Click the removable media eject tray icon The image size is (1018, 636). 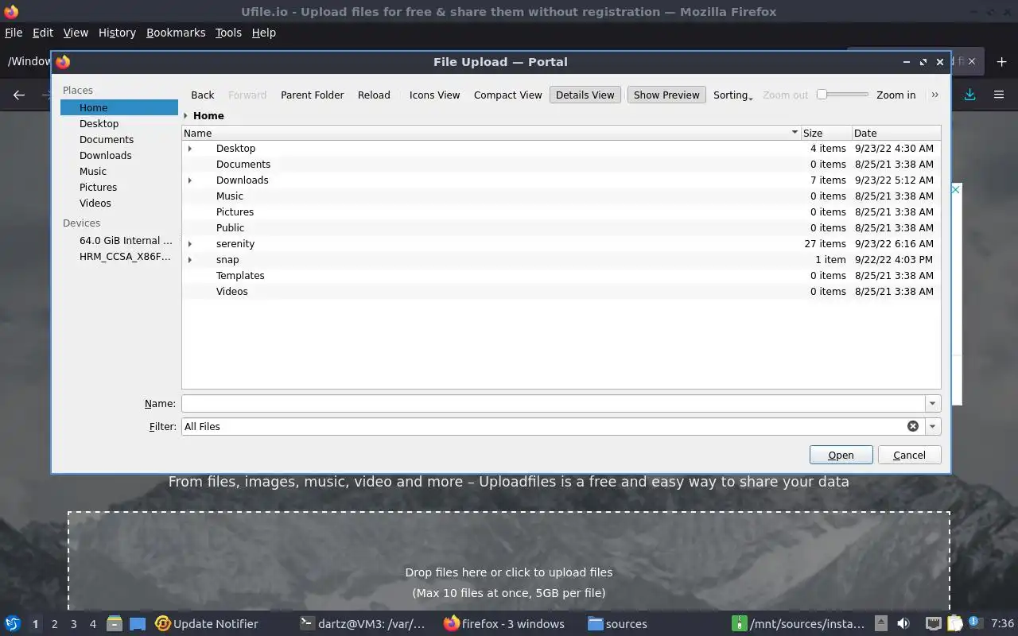coord(881,623)
